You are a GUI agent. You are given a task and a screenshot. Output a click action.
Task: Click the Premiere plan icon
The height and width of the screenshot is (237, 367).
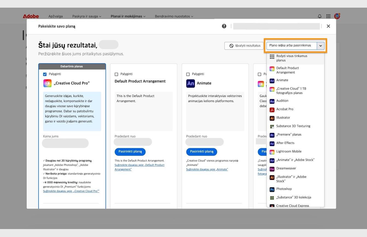click(272, 135)
